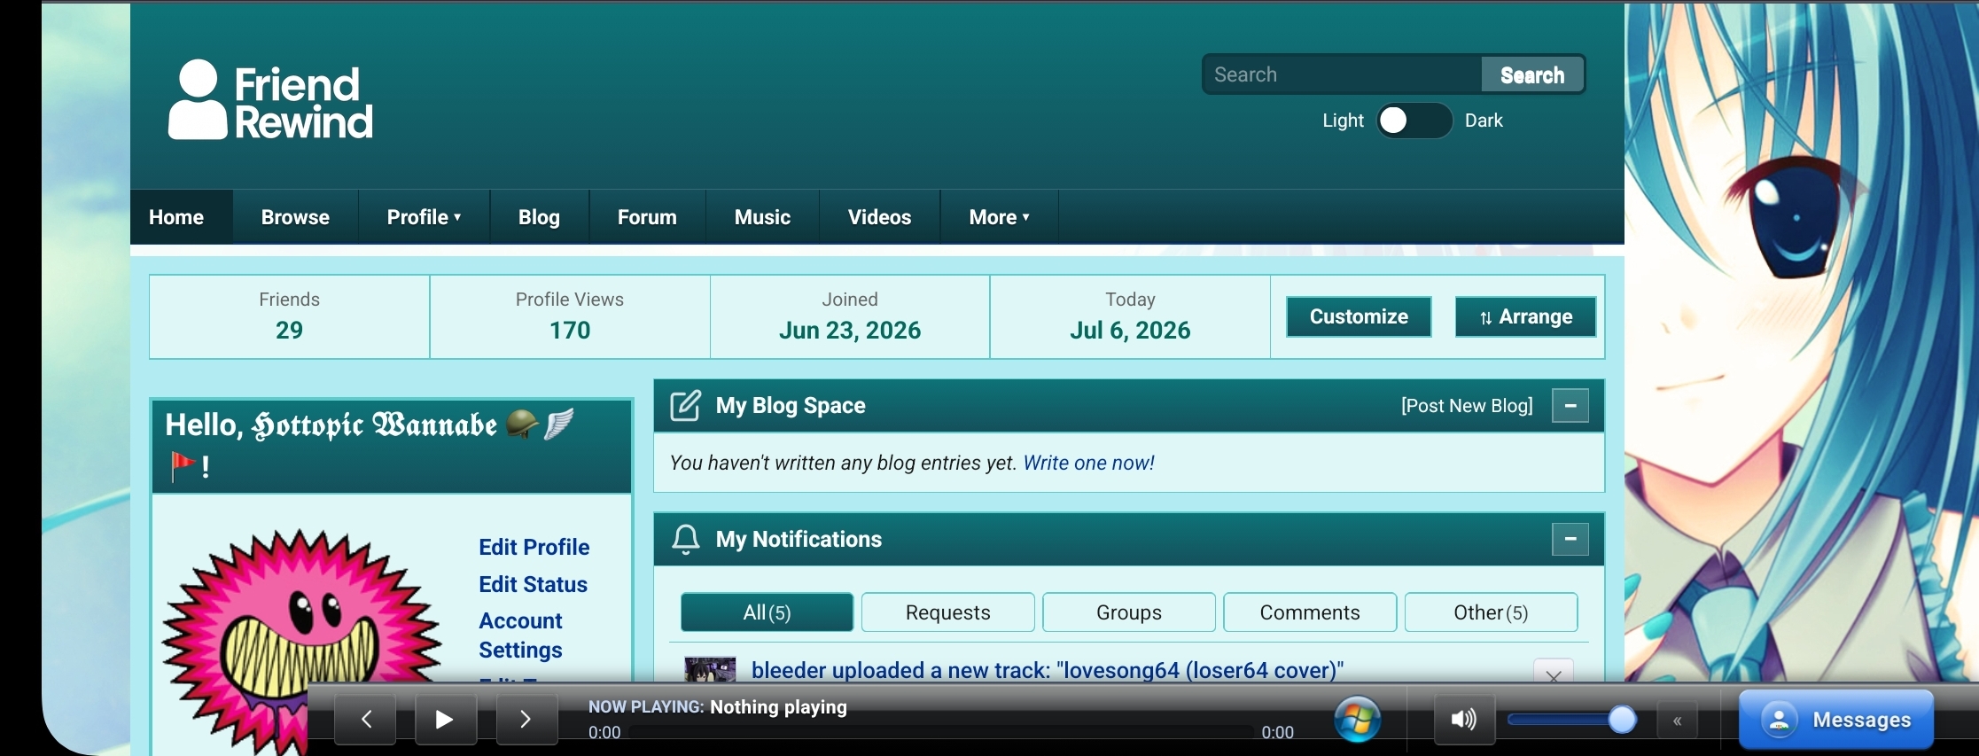The height and width of the screenshot is (756, 1979).
Task: Select the All (5) notifications tab
Action: 767,612
